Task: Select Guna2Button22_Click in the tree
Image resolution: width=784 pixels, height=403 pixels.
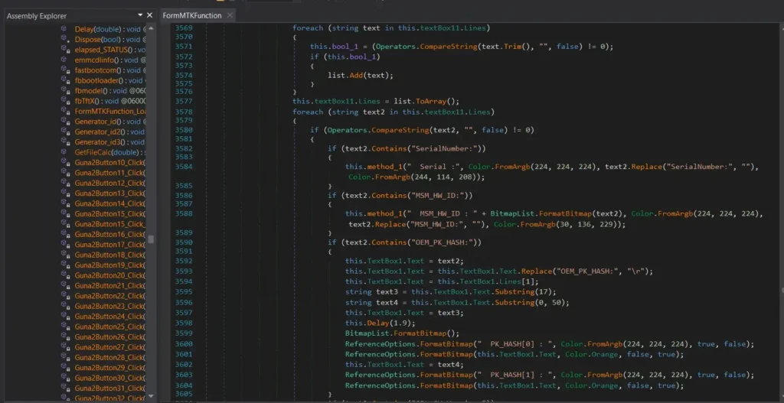Action: (x=109, y=296)
